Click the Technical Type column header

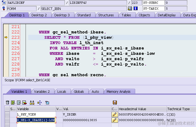[181, 109]
